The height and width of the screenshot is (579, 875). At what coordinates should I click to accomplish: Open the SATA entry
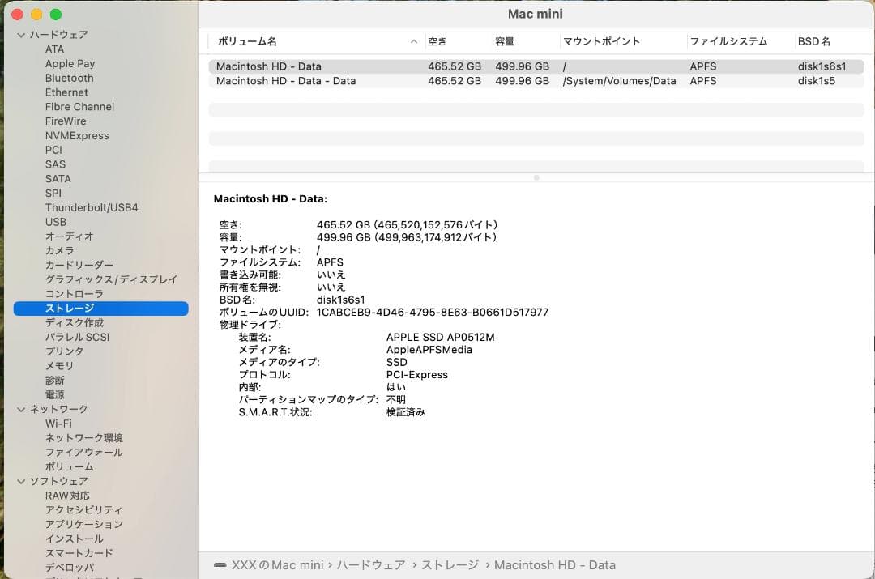58,178
